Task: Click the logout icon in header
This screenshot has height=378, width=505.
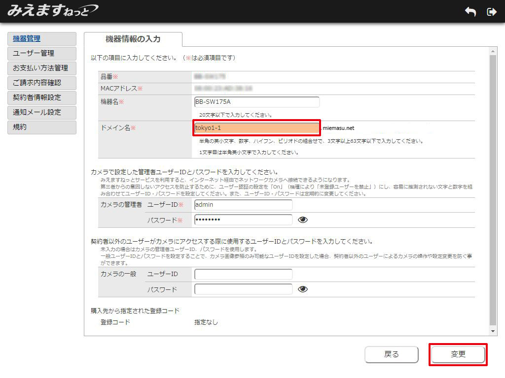Action: [491, 12]
